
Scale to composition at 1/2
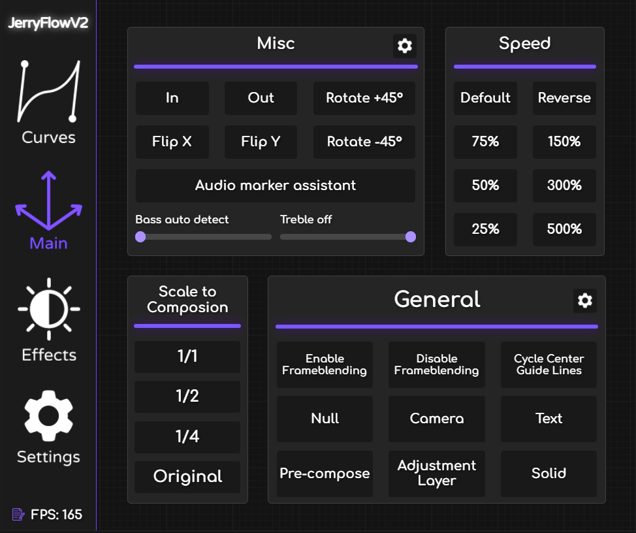pyautogui.click(x=187, y=396)
